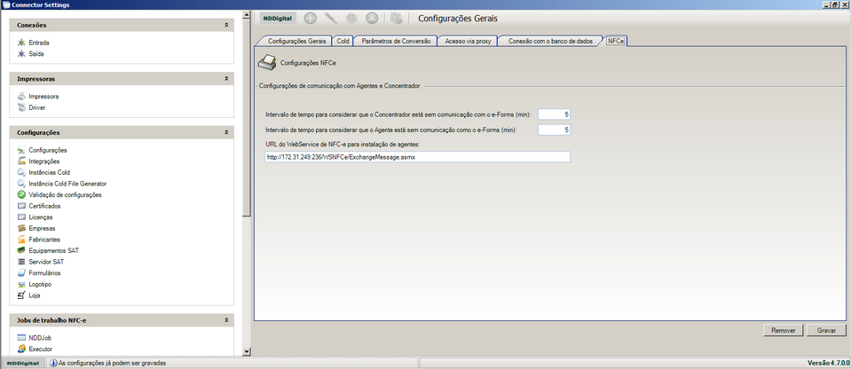Open Entrada connection icon

click(x=21, y=43)
